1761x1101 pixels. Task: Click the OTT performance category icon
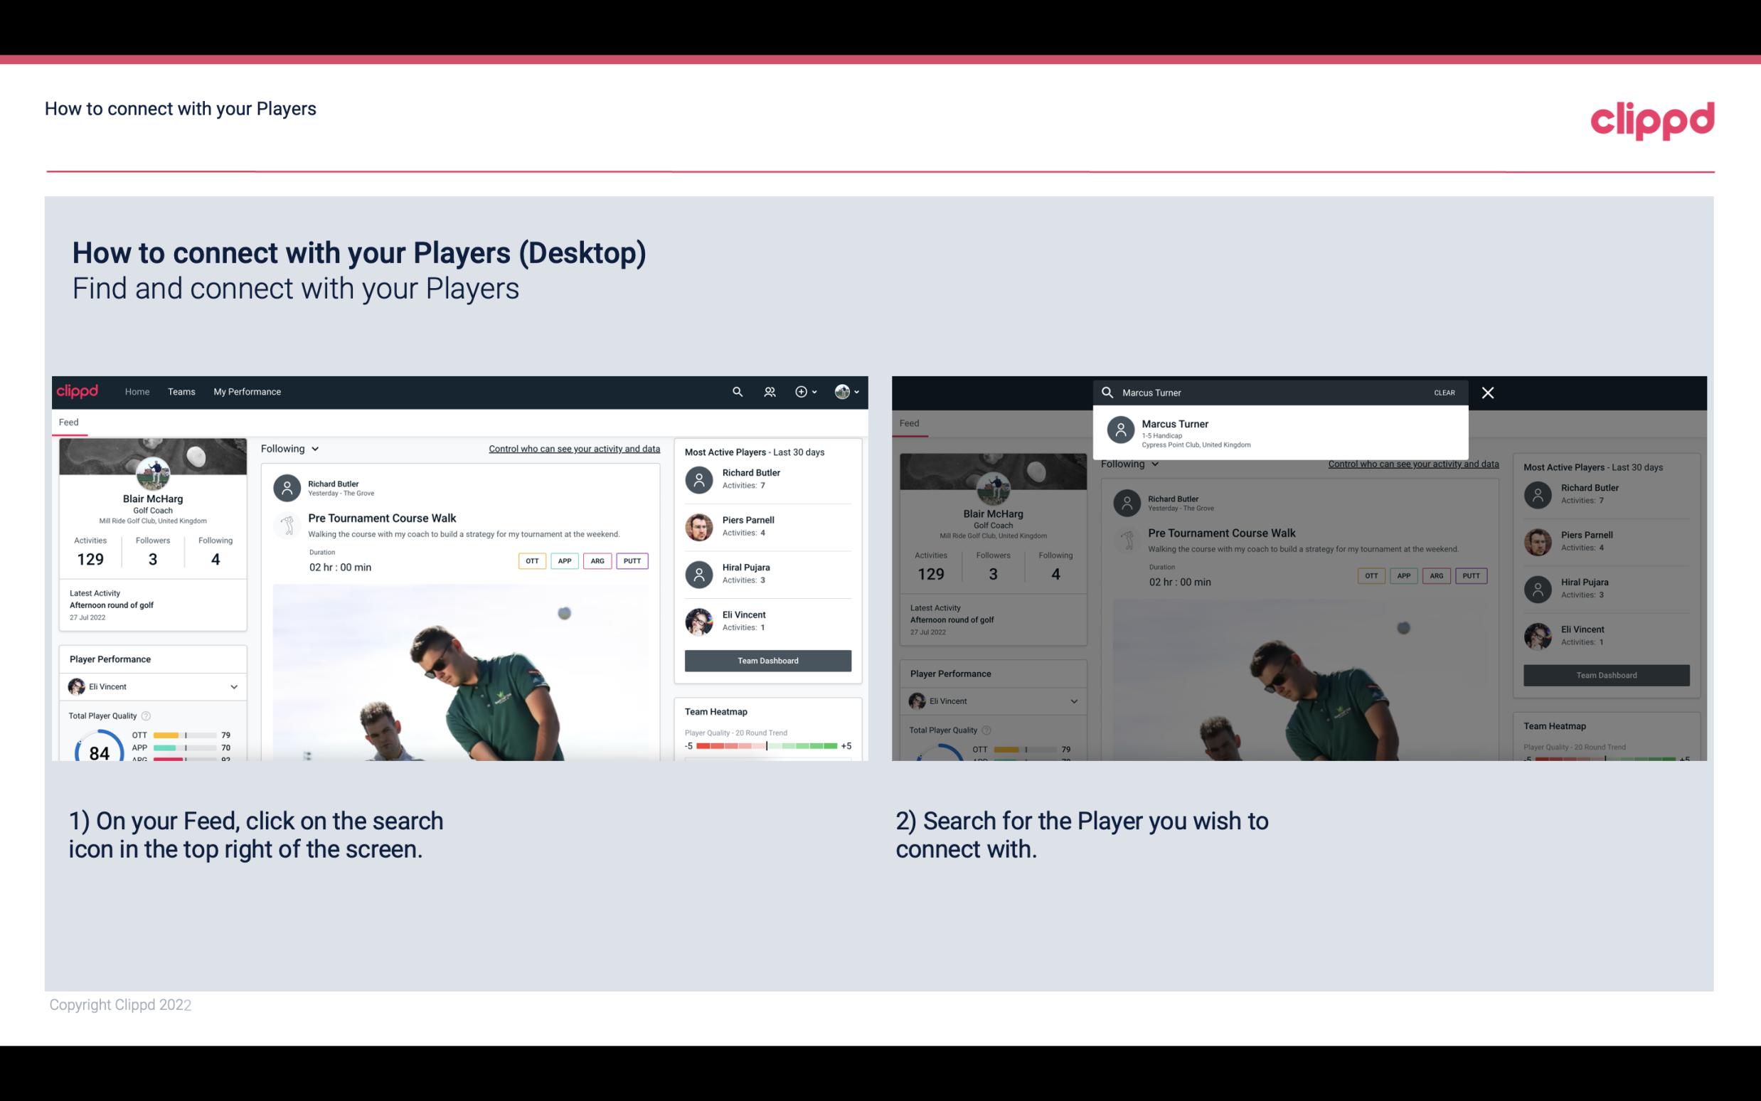(531, 560)
